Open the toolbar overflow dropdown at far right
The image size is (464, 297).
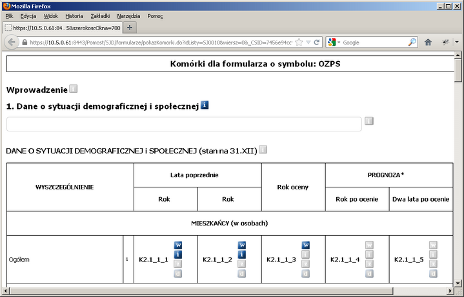tap(457, 43)
